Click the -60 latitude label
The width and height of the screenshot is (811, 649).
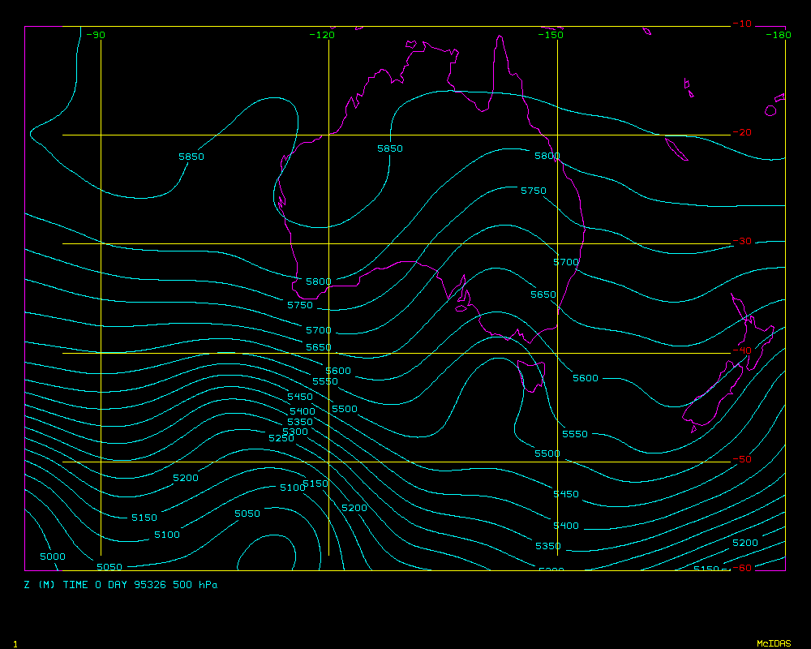tap(741, 568)
